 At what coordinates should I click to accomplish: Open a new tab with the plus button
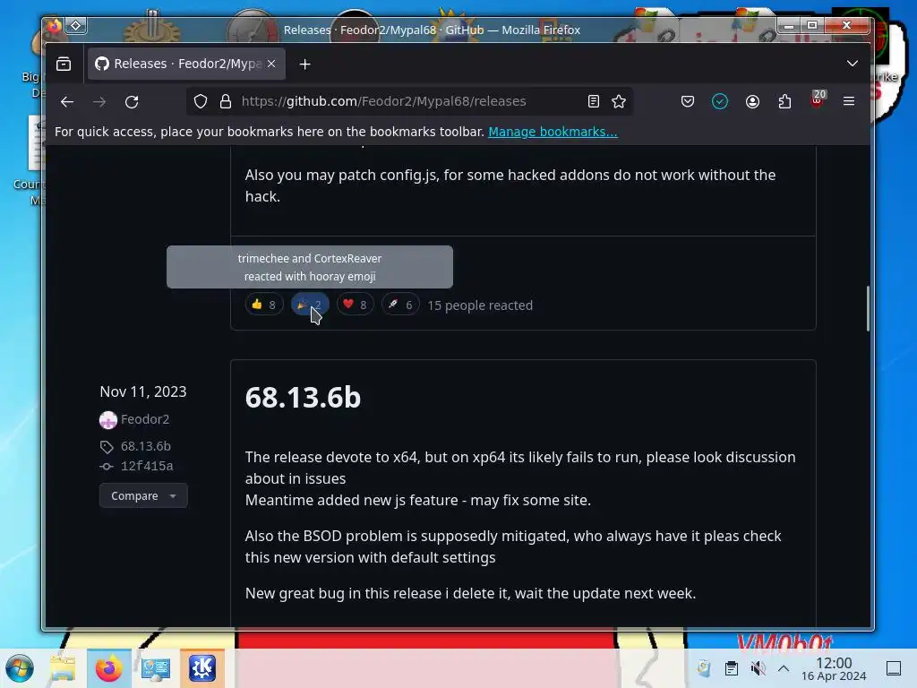pyautogui.click(x=304, y=64)
